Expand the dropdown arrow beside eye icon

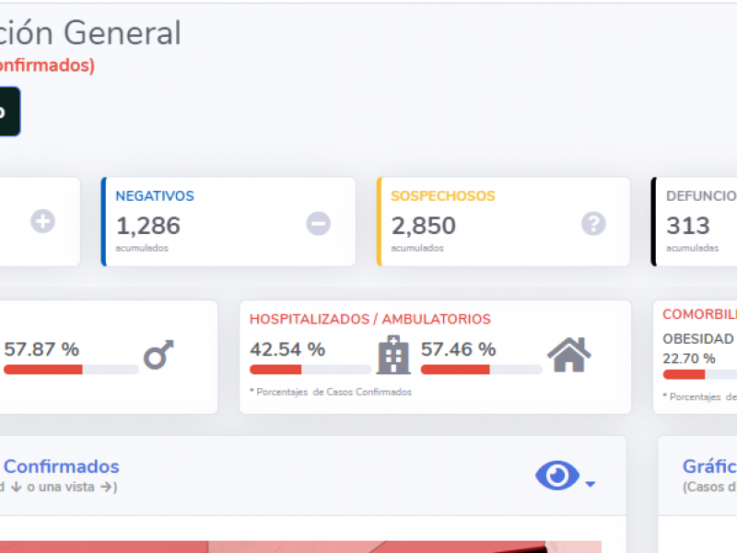pyautogui.click(x=591, y=483)
